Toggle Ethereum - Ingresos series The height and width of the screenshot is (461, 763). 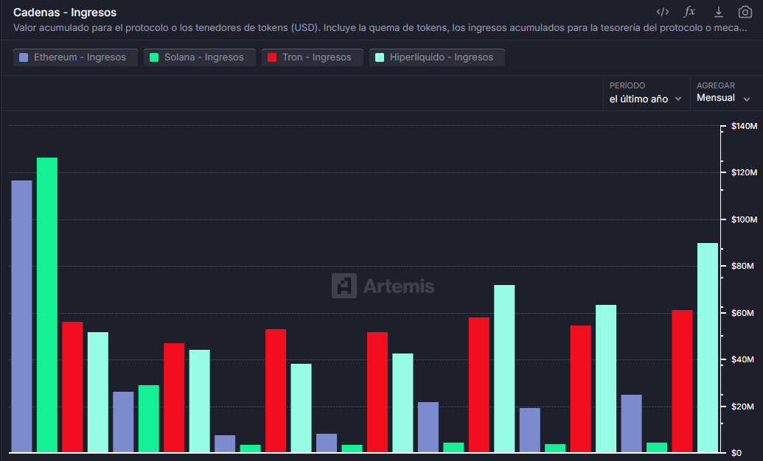tap(75, 57)
